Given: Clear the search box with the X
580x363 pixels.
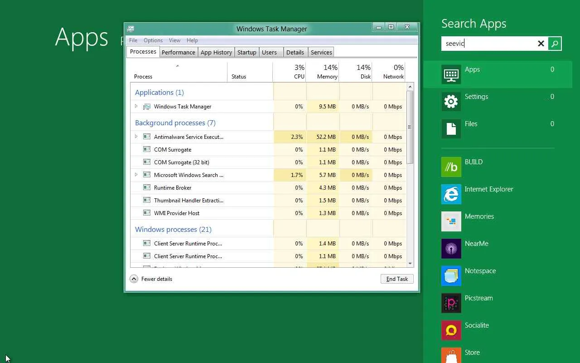Looking at the screenshot, I should (541, 44).
